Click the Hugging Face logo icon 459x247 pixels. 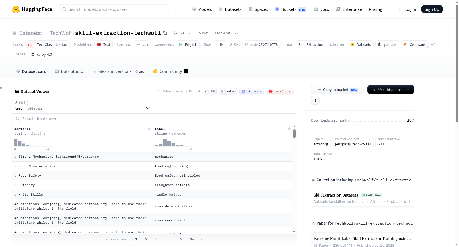(16, 9)
